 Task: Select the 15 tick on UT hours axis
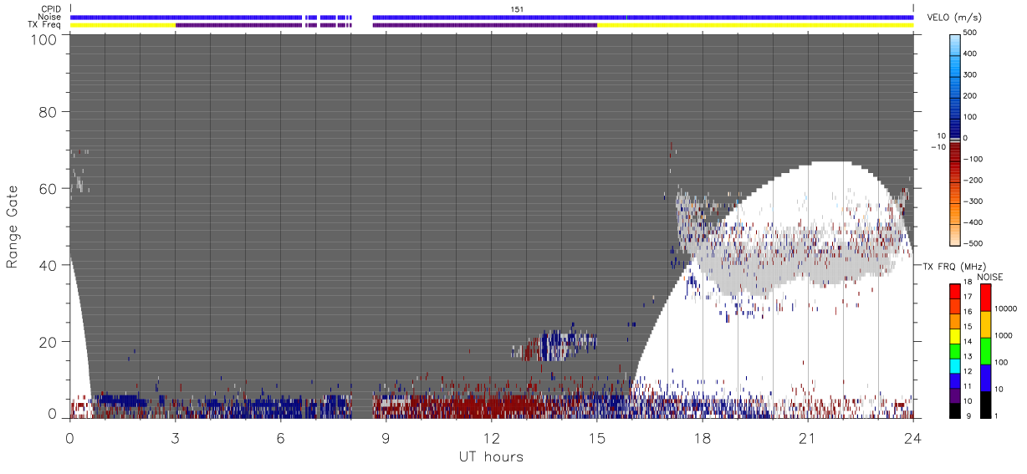pos(596,438)
